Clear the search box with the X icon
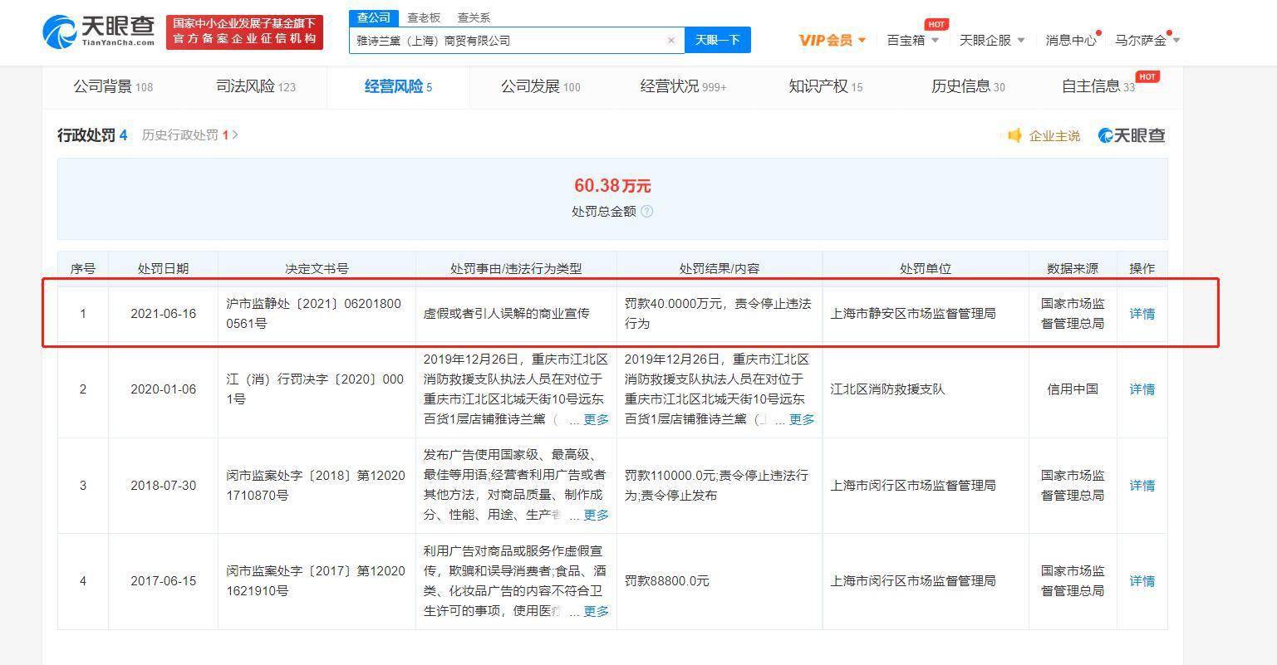 pos(671,40)
